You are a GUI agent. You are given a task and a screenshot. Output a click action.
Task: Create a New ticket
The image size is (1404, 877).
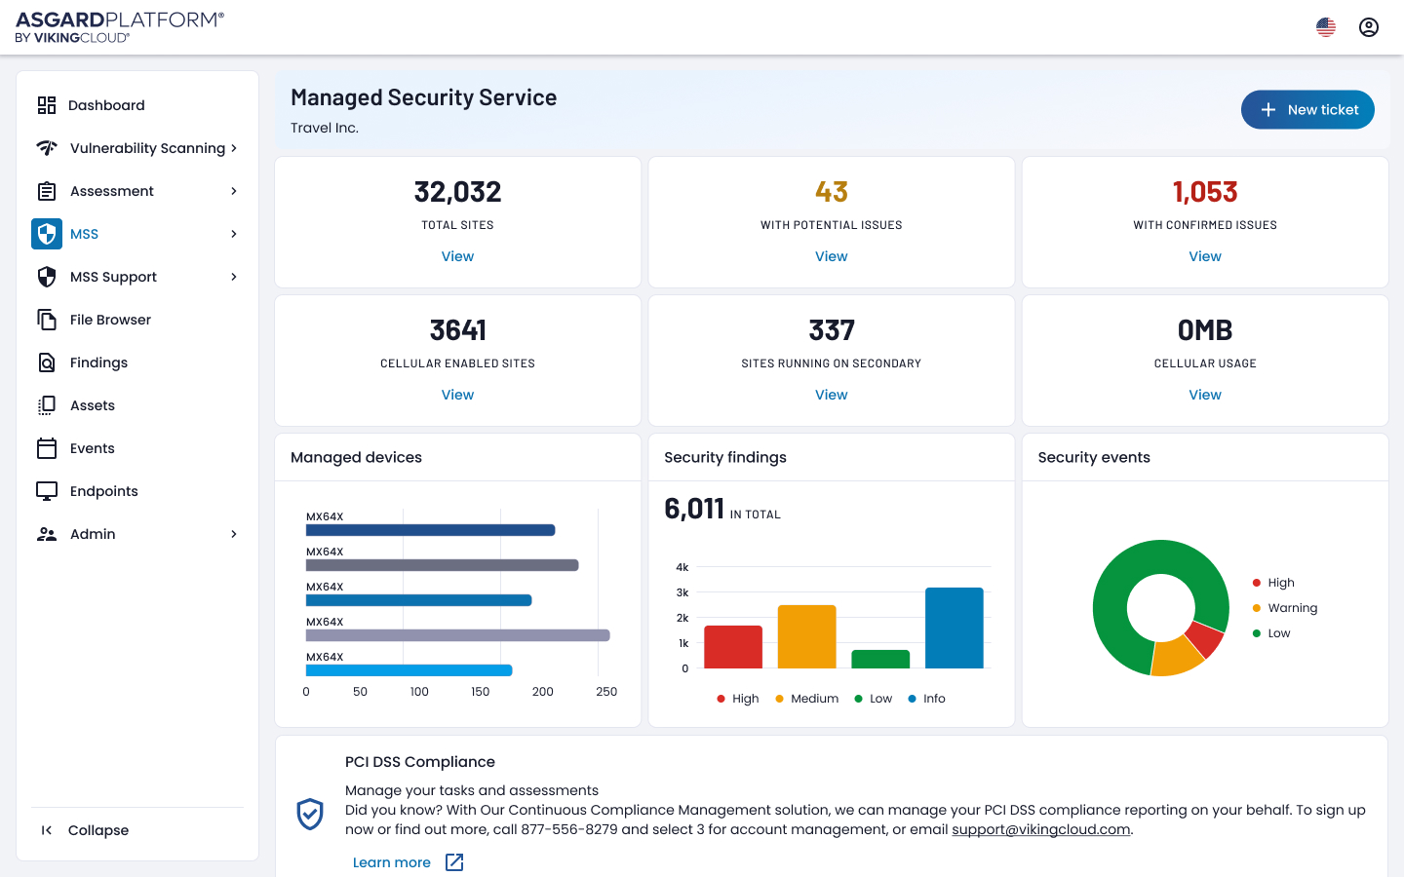1307,110
